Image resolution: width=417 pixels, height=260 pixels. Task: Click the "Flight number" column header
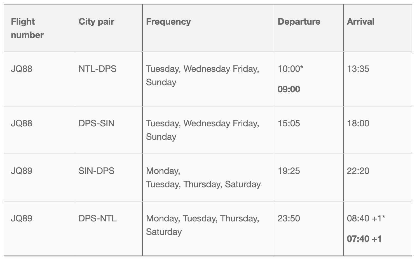click(27, 28)
